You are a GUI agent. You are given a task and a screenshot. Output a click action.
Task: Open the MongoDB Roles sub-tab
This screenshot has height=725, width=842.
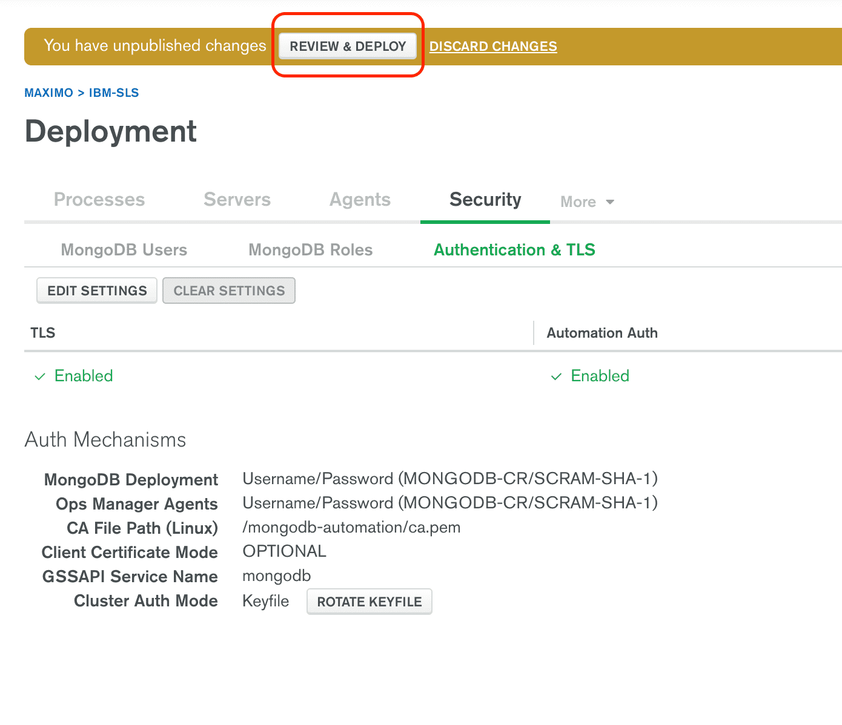[x=311, y=250]
